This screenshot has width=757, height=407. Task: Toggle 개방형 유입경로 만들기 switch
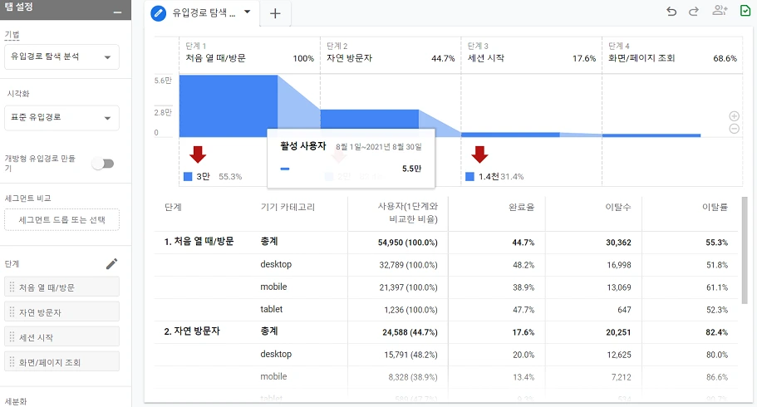click(103, 164)
